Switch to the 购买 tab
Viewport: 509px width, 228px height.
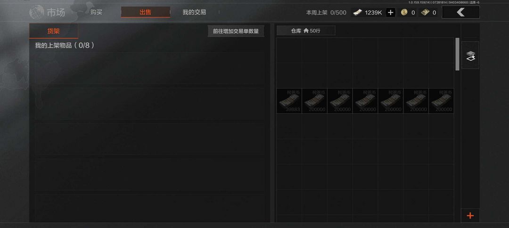point(97,12)
